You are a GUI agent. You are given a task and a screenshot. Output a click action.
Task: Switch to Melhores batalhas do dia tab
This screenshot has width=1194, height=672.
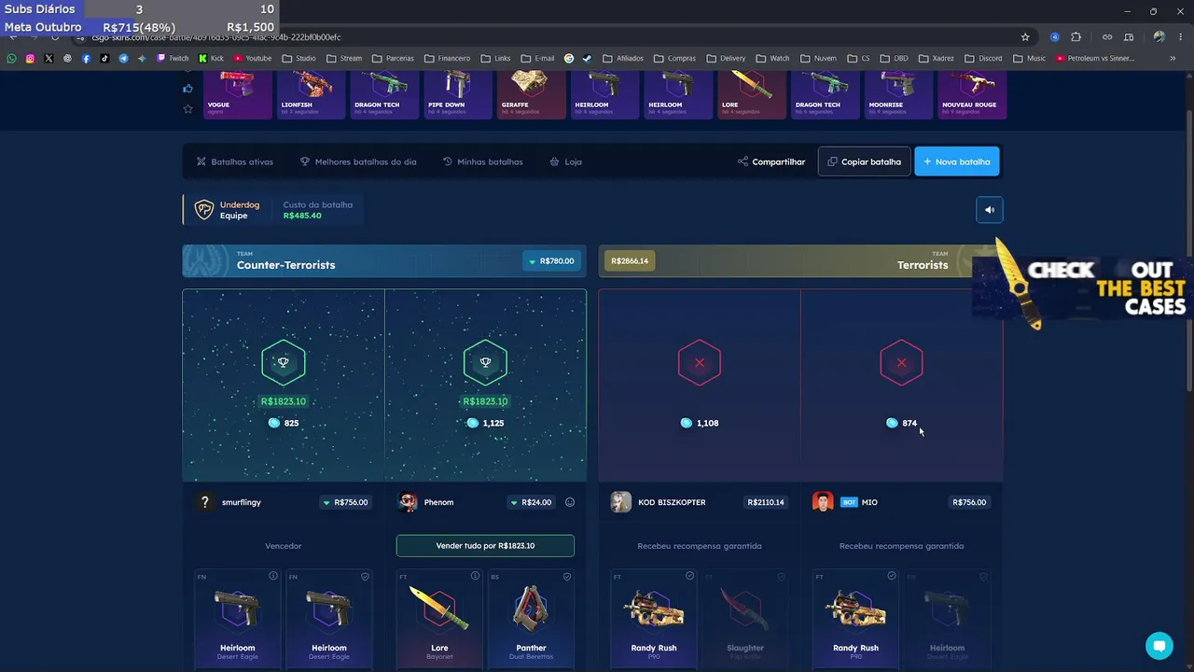pos(358,161)
